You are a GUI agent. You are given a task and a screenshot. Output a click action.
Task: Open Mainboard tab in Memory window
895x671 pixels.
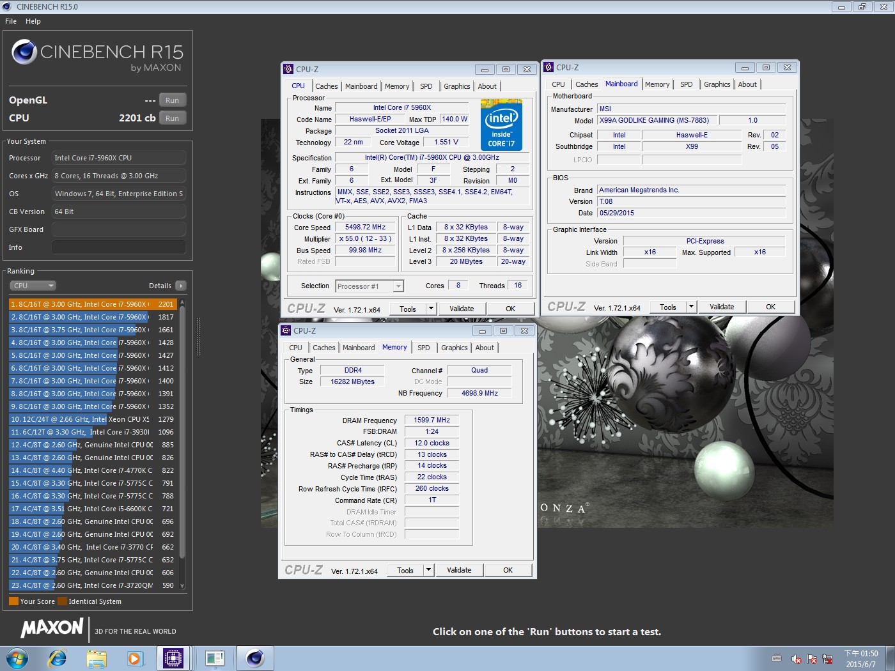(359, 348)
